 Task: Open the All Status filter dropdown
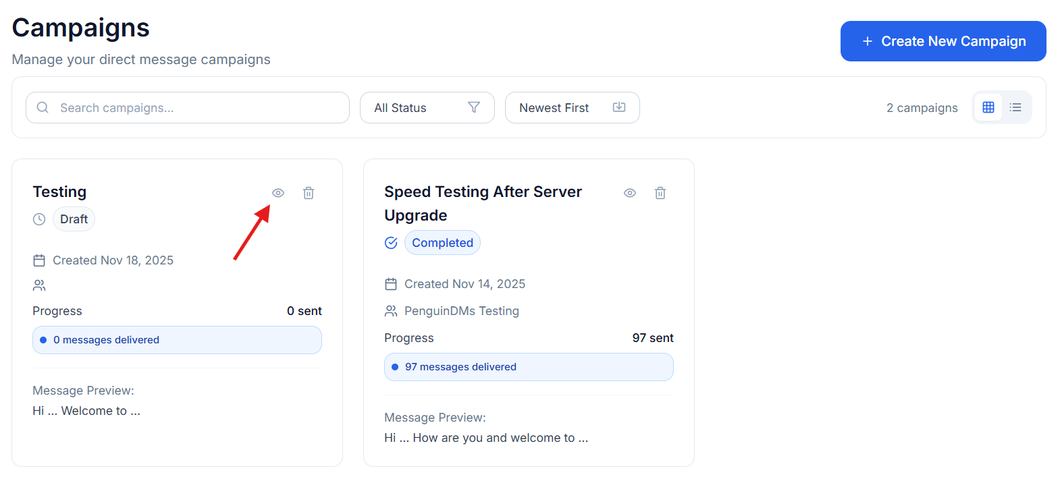click(x=427, y=108)
